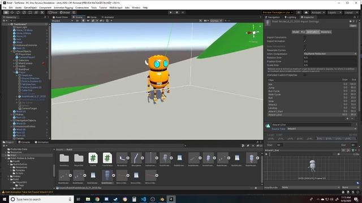362x203 pixels.
Task: Select the Rig import tab button
Action: click(x=303, y=32)
